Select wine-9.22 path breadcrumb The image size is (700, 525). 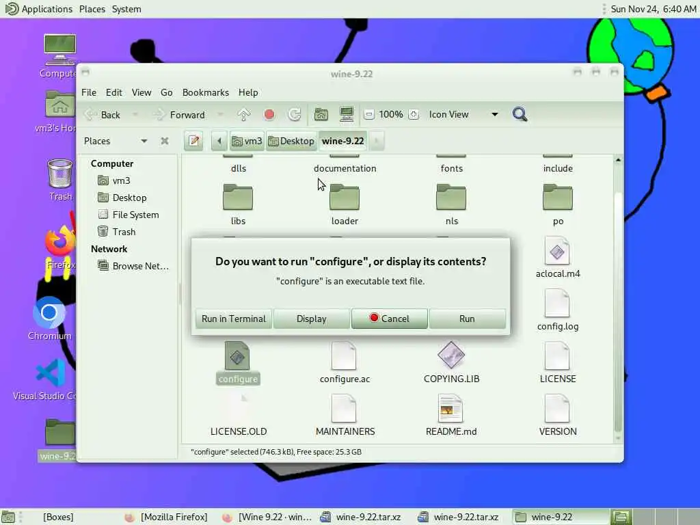tap(343, 141)
